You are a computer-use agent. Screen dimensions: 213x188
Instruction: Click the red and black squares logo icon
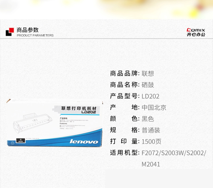coord(10,32)
